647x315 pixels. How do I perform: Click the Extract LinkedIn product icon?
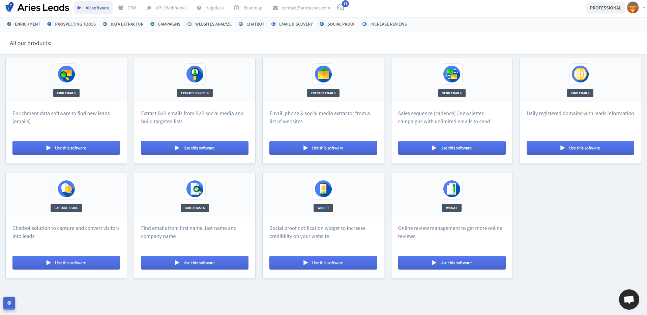(x=195, y=74)
